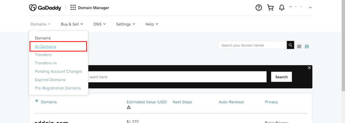Select Transfers from the Domains menu
Image resolution: width=345 pixels, height=123 pixels.
pyautogui.click(x=43, y=55)
